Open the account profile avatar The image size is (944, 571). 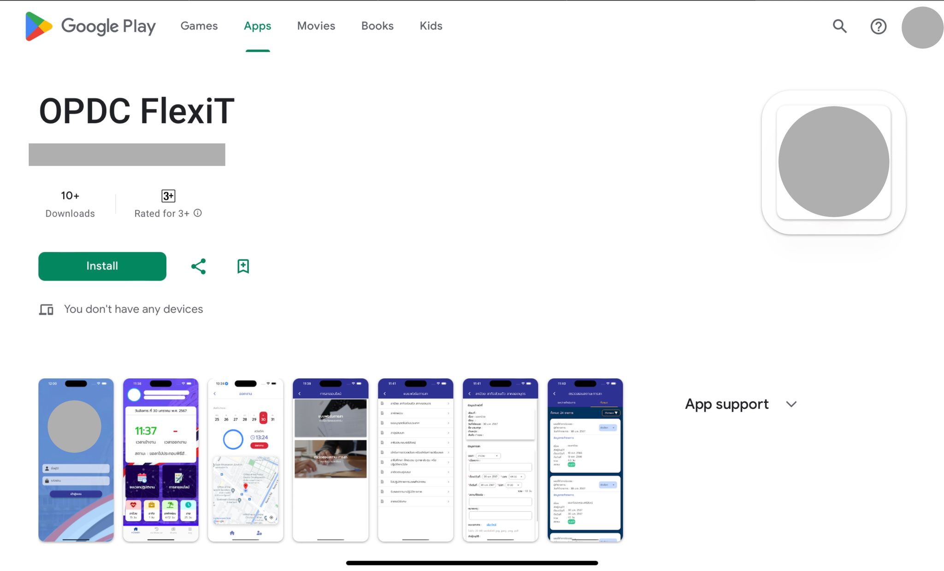tap(922, 27)
